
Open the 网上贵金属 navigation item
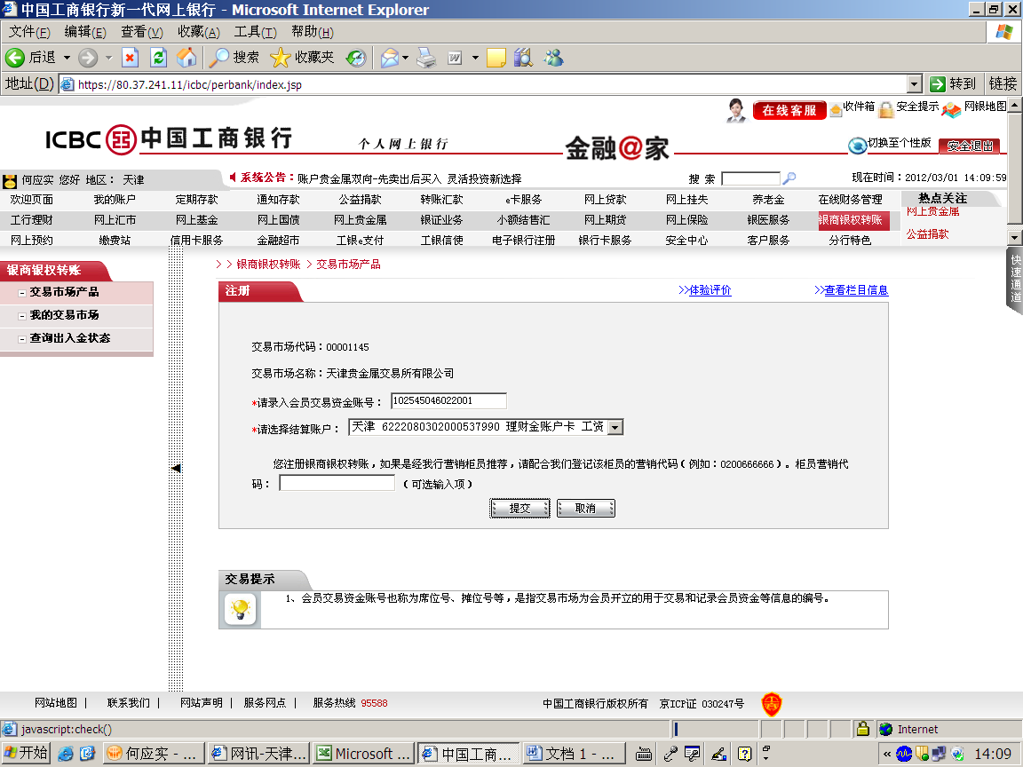[361, 220]
